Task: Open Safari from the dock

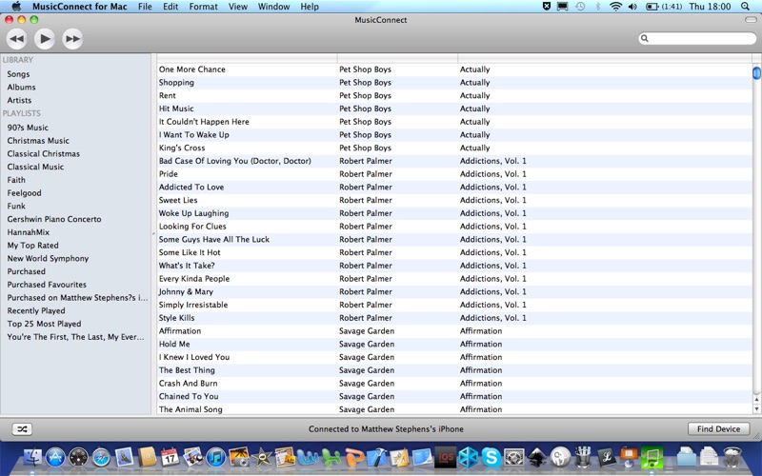Action: tap(102, 457)
